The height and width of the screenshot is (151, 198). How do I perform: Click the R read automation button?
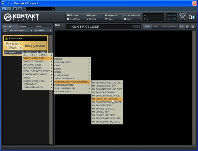click(x=15, y=9)
